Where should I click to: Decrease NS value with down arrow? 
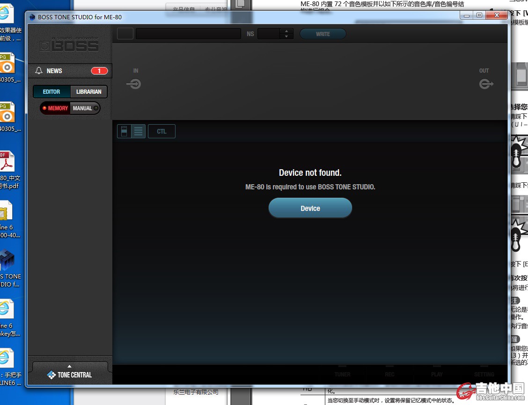286,37
